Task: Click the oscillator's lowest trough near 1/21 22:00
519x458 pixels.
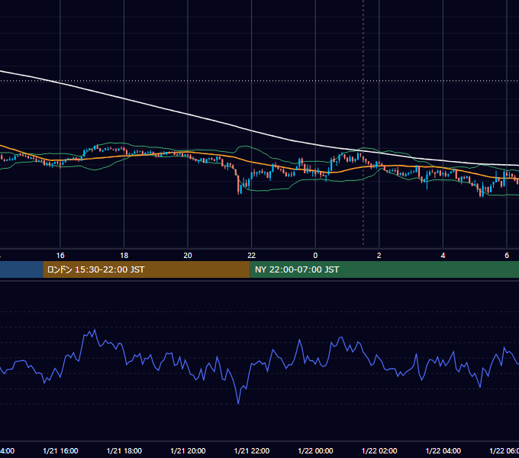Action: click(238, 403)
